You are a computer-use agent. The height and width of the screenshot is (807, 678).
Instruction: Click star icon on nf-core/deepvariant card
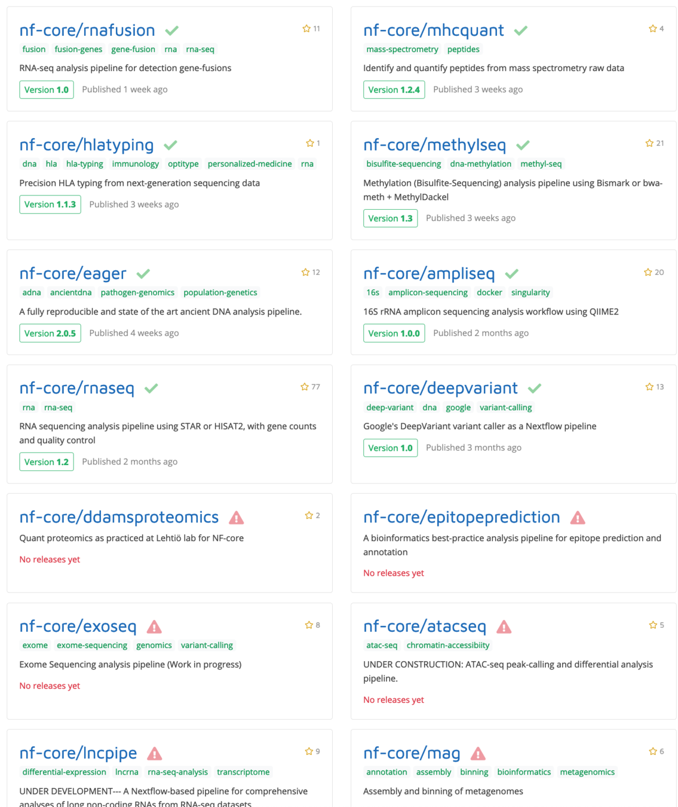pyautogui.click(x=650, y=387)
